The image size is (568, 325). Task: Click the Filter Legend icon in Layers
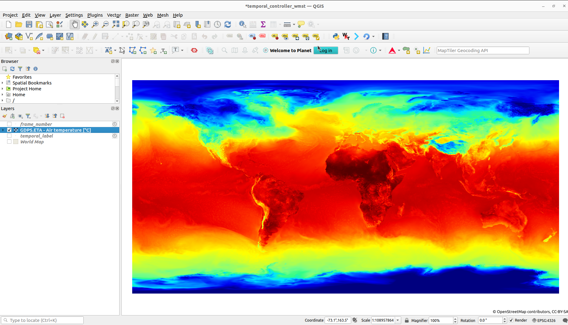[28, 116]
